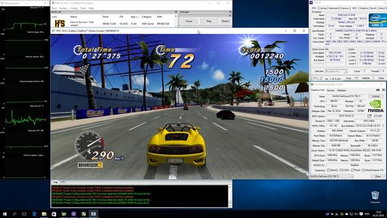Switch to the Bench tab in CPU-Z
This screenshot has height=218, width=387.
coord(373,8)
